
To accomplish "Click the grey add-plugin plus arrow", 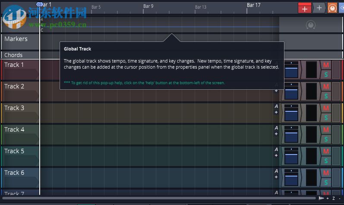I will click(319, 8).
